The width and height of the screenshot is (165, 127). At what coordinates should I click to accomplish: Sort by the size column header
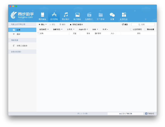point(112,33)
